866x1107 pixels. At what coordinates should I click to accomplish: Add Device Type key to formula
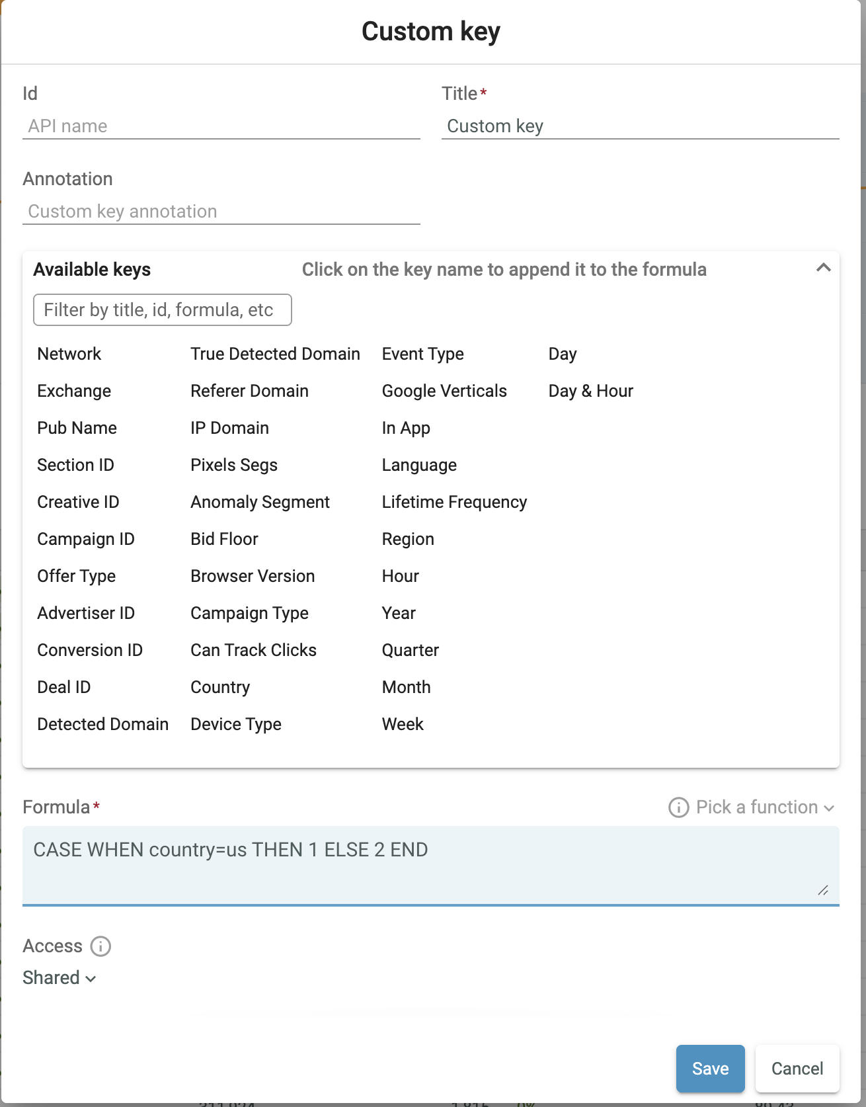pos(236,725)
